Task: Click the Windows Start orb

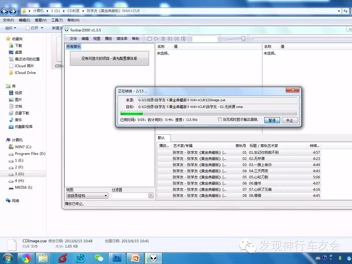Action: [7, 258]
